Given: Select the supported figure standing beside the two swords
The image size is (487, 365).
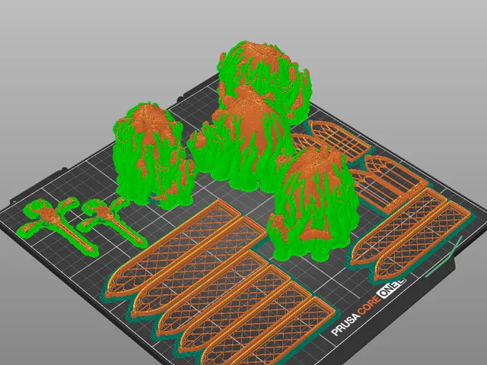Looking at the screenshot, I should (153, 155).
